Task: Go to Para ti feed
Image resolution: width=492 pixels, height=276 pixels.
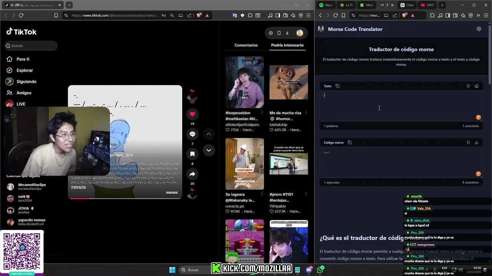Action: [x=23, y=59]
